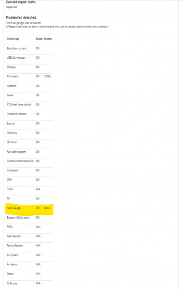Click the power banks recommendation note
The width and height of the screenshot is (182, 289).
click(x=57, y=26)
